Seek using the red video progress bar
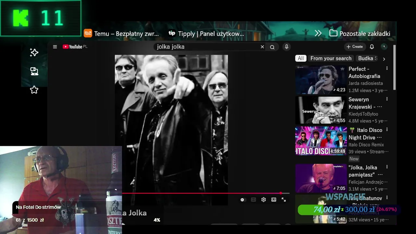Screen dimensions: 416x234 (205, 193)
